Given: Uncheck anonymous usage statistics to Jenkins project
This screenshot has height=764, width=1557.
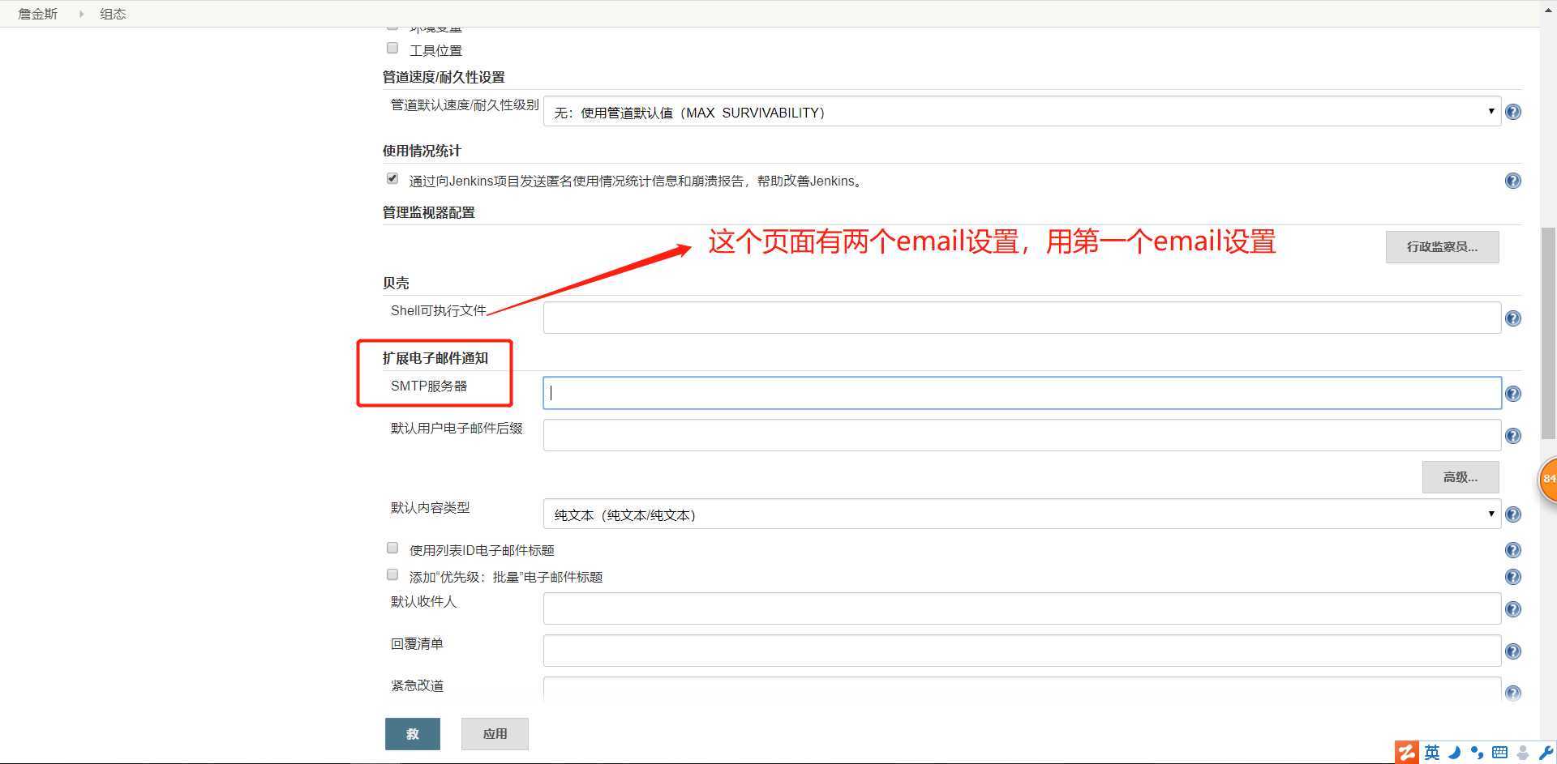Looking at the screenshot, I should point(392,178).
